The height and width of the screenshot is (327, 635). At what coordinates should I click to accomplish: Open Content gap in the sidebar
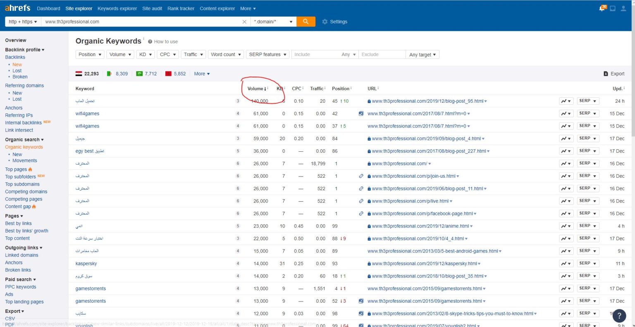18,207
